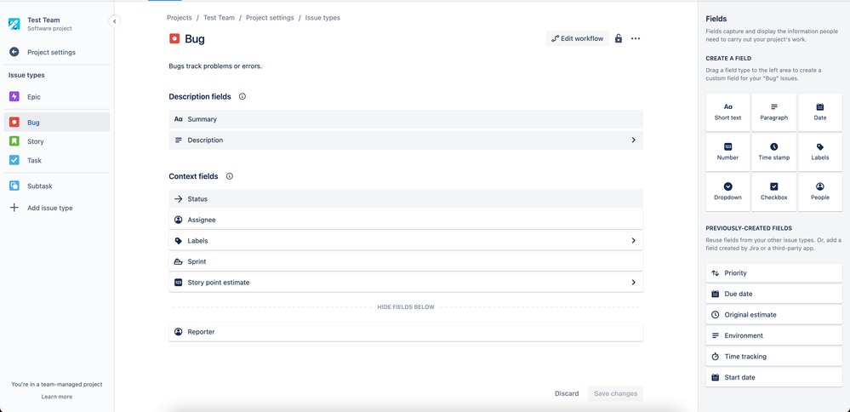Image resolution: width=850 pixels, height=412 pixels.
Task: Select the Epic issue type
Action: pyautogui.click(x=57, y=96)
